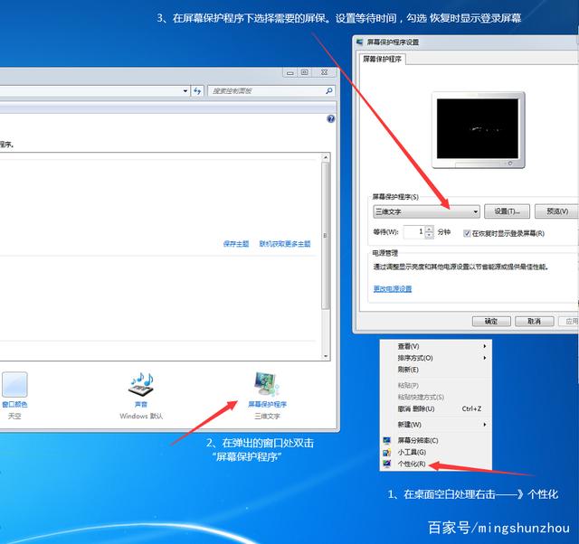The height and width of the screenshot is (544, 579).
Task: Open the 更改电源设置 link
Action: click(x=393, y=289)
